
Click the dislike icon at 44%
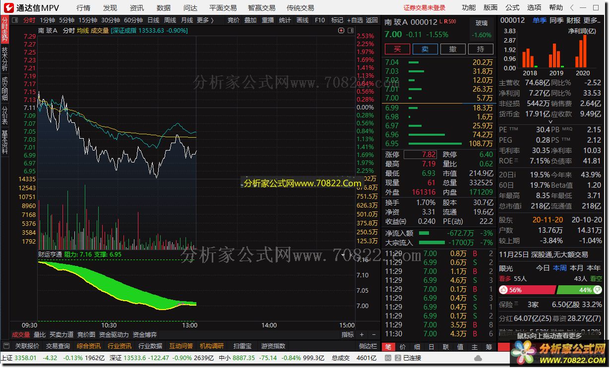click(x=598, y=290)
